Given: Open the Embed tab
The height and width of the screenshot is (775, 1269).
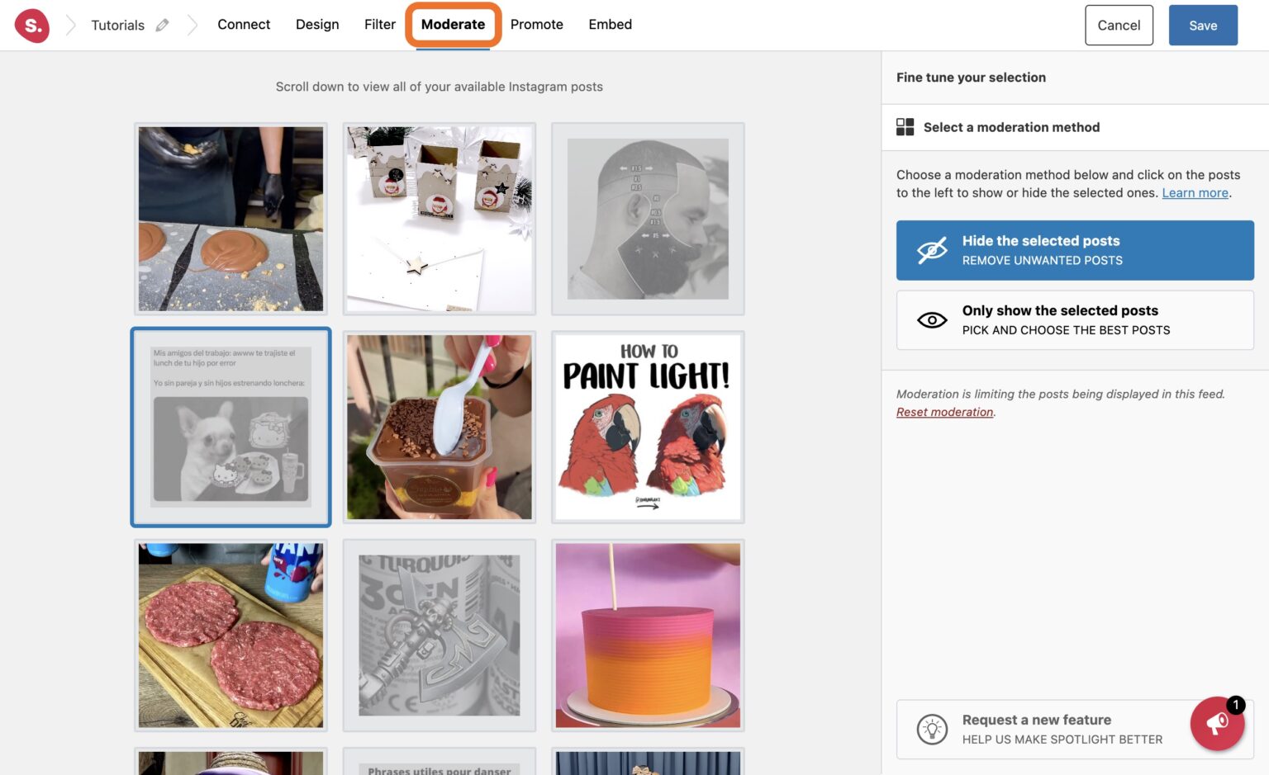Looking at the screenshot, I should [x=610, y=25].
